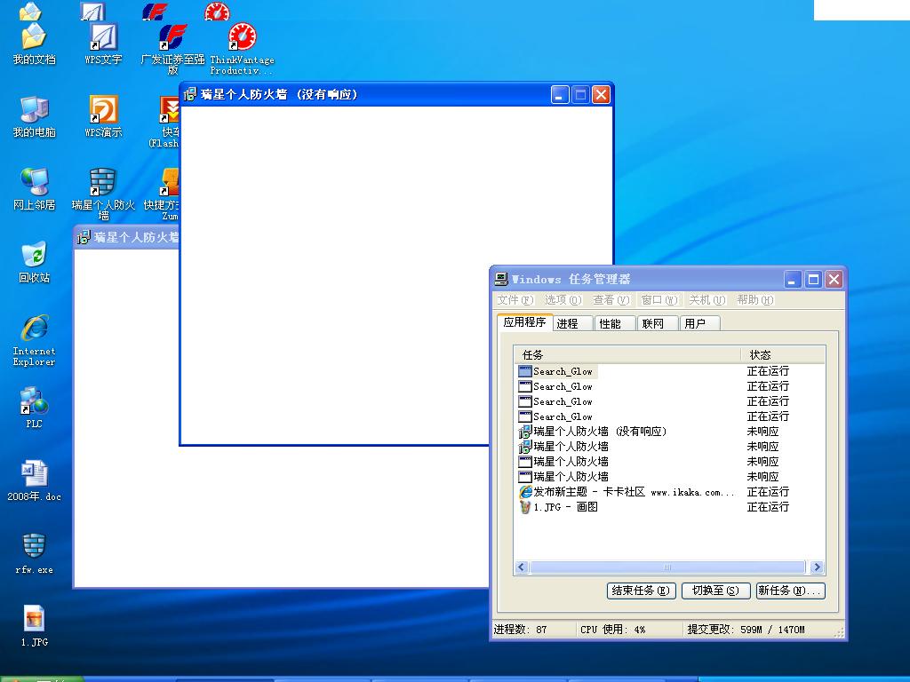Image resolution: width=910 pixels, height=682 pixels.
Task: Switch to the 进程 tab
Action: click(573, 323)
